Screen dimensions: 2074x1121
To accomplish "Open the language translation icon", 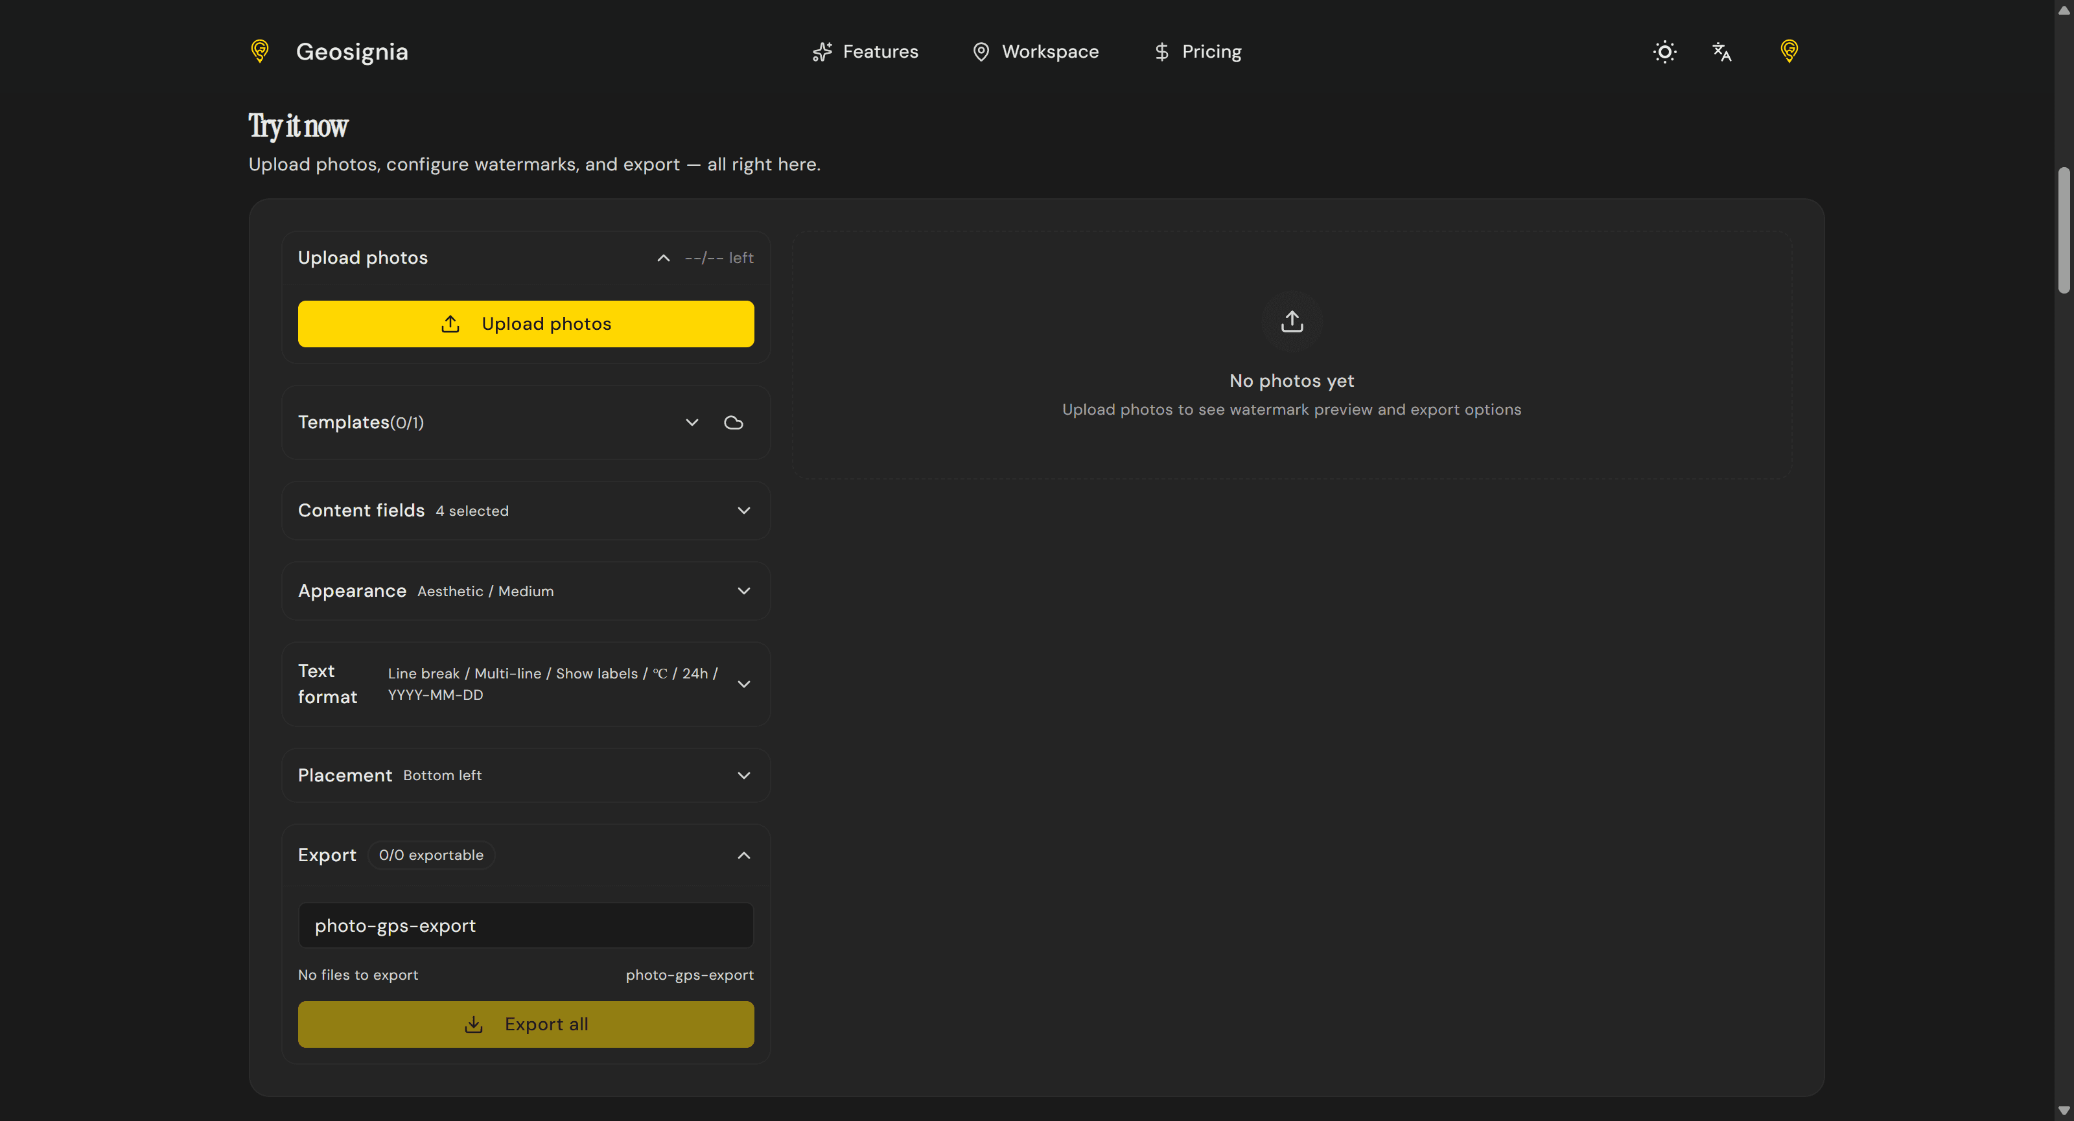I will tap(1721, 52).
